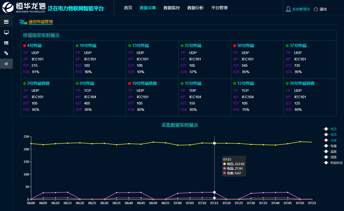The image size is (344, 211).
Task: Go to 首页 in the top navigation
Action: pyautogui.click(x=128, y=8)
